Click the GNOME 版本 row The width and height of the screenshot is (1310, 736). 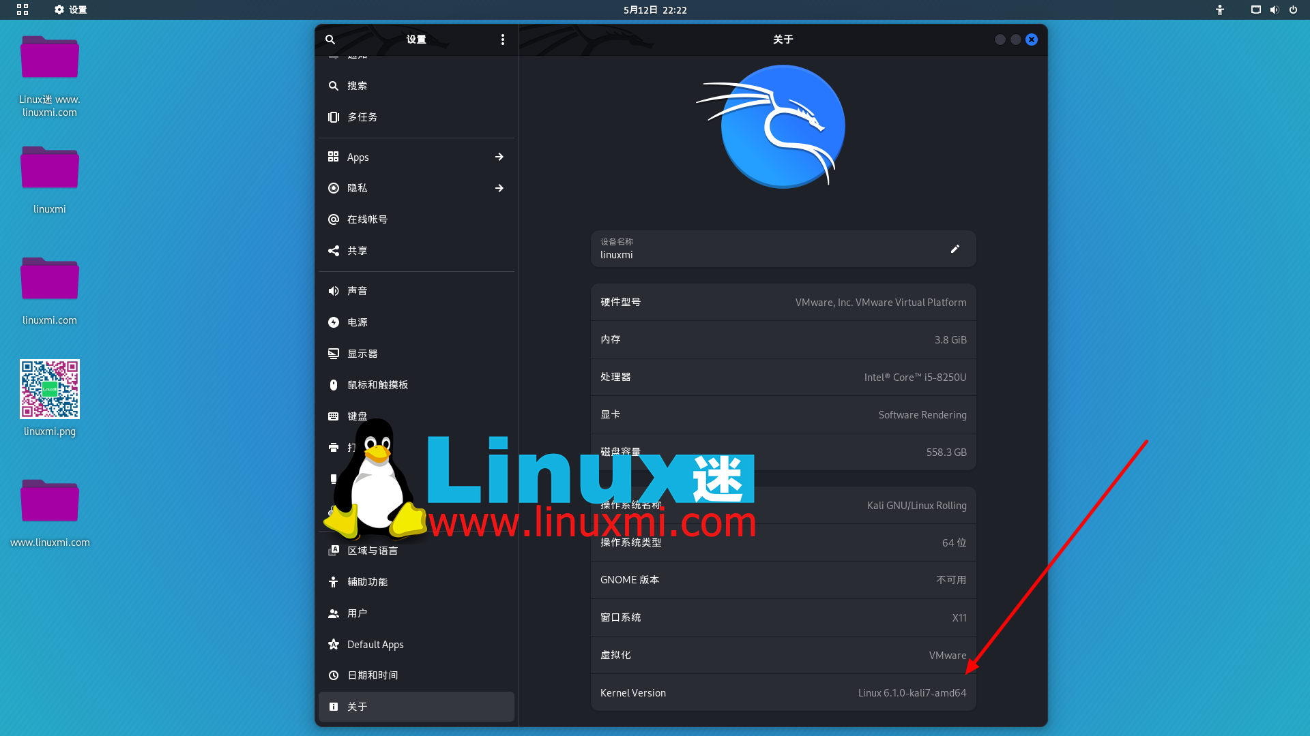(x=783, y=580)
